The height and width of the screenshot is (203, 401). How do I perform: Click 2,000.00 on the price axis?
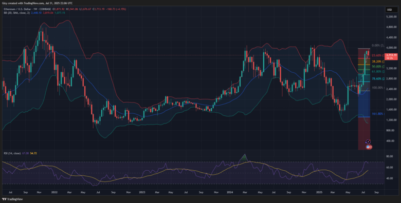391,99
